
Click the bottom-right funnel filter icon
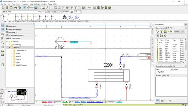(x=170, y=101)
